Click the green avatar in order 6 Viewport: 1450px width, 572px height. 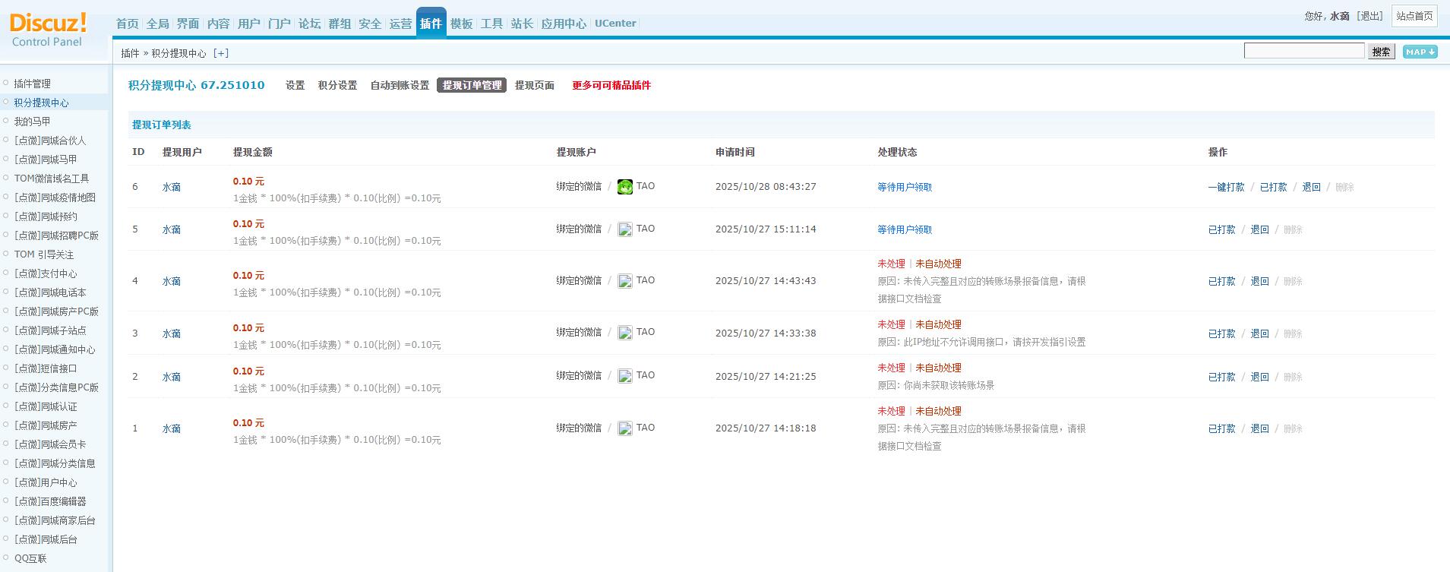(625, 187)
